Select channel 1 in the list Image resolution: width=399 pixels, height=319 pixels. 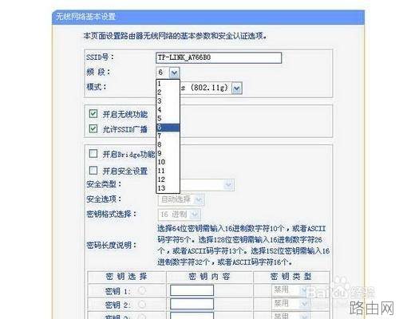pyautogui.click(x=168, y=84)
